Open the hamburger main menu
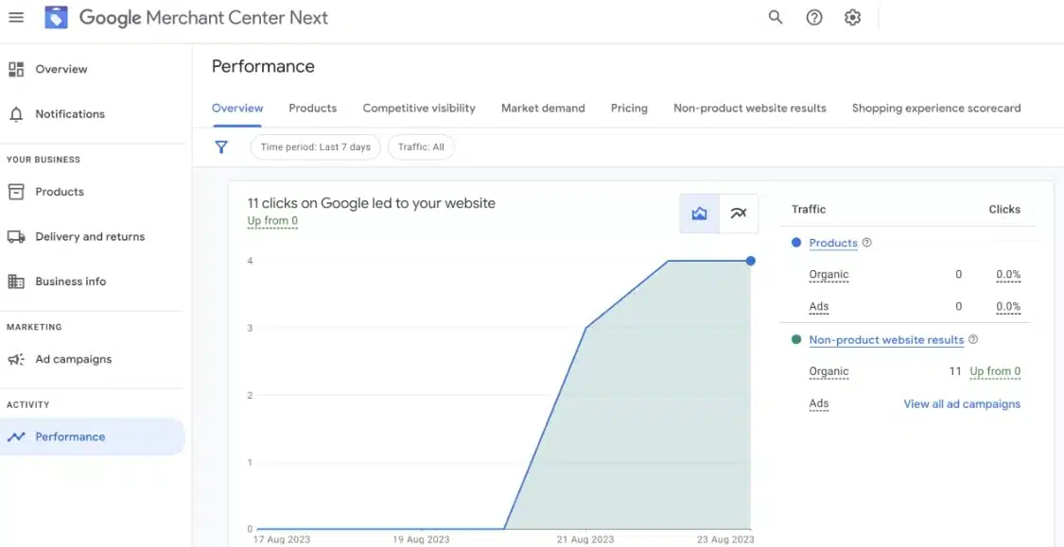The width and height of the screenshot is (1064, 547). click(16, 18)
